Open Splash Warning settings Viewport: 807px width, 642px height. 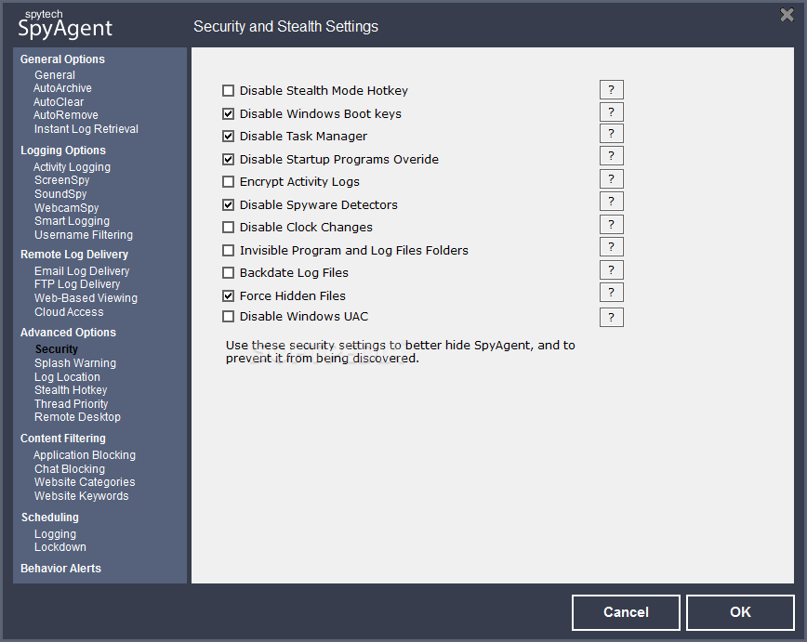tap(75, 363)
